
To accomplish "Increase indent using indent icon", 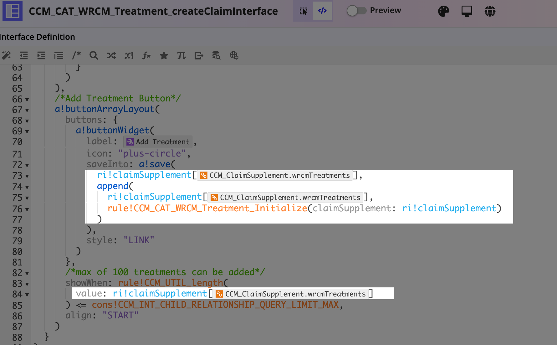I will coord(41,55).
